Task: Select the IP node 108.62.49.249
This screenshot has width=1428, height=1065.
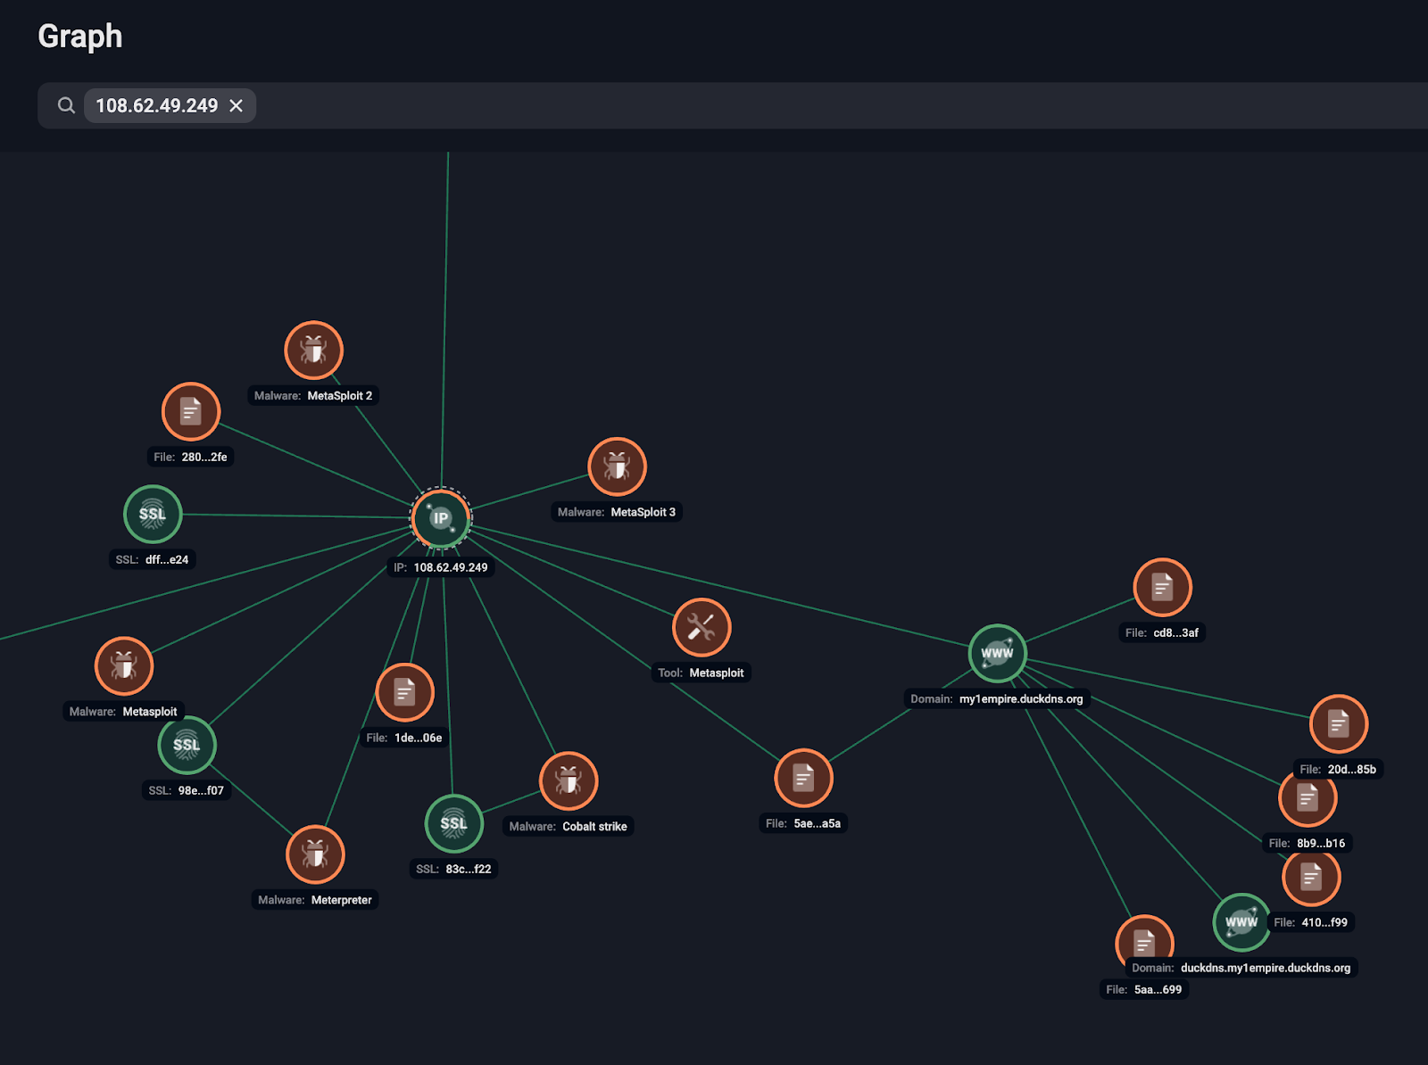Action: (x=440, y=517)
